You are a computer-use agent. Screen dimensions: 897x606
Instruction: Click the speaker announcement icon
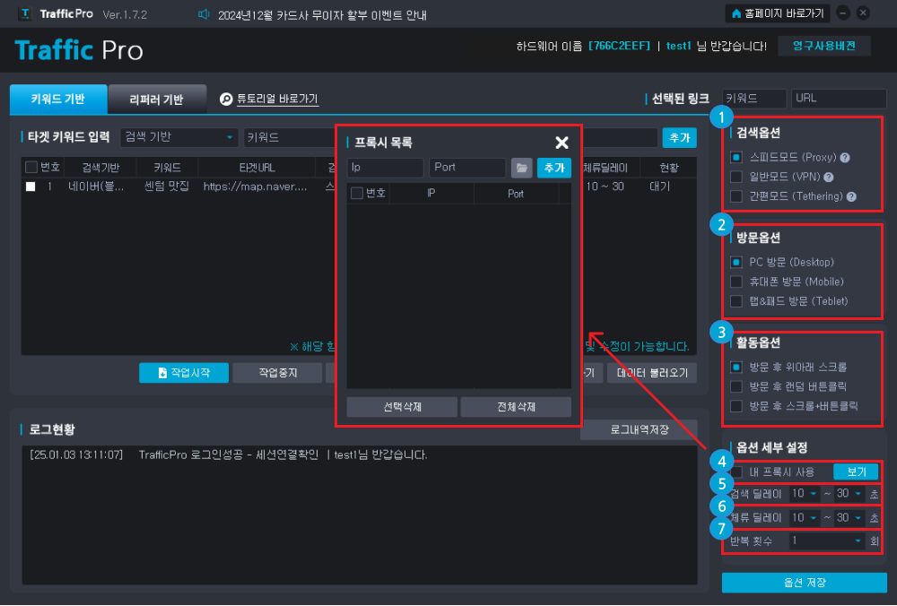point(203,14)
